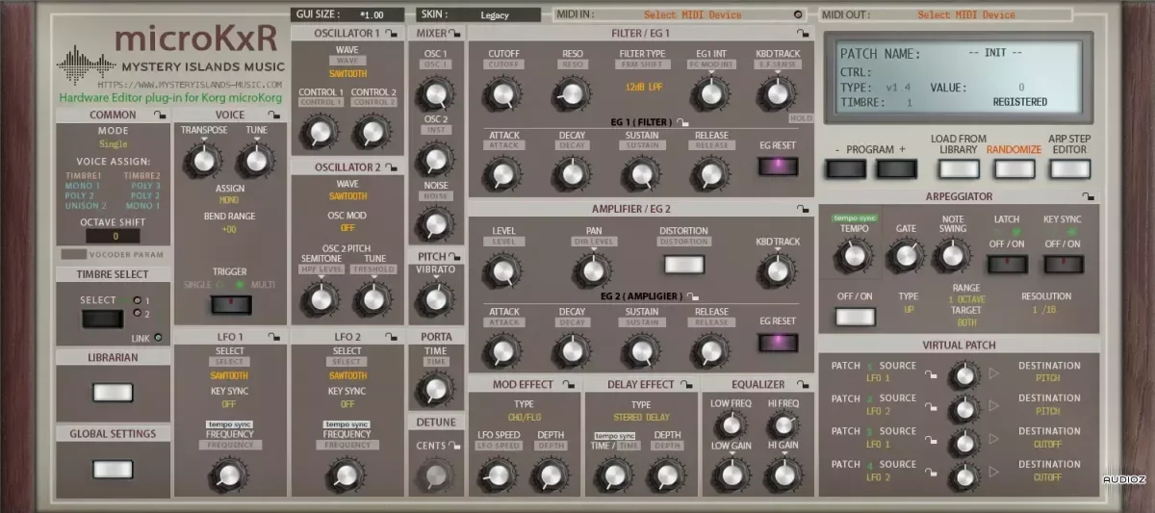Image resolution: width=1155 pixels, height=513 pixels.
Task: Click the Equalizer Low Freq knob
Action: [x=731, y=424]
